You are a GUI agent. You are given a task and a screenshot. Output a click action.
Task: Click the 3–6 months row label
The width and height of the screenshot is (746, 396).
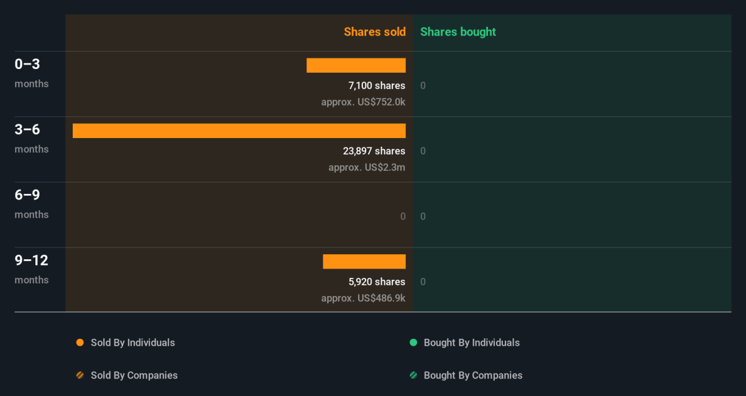32,138
